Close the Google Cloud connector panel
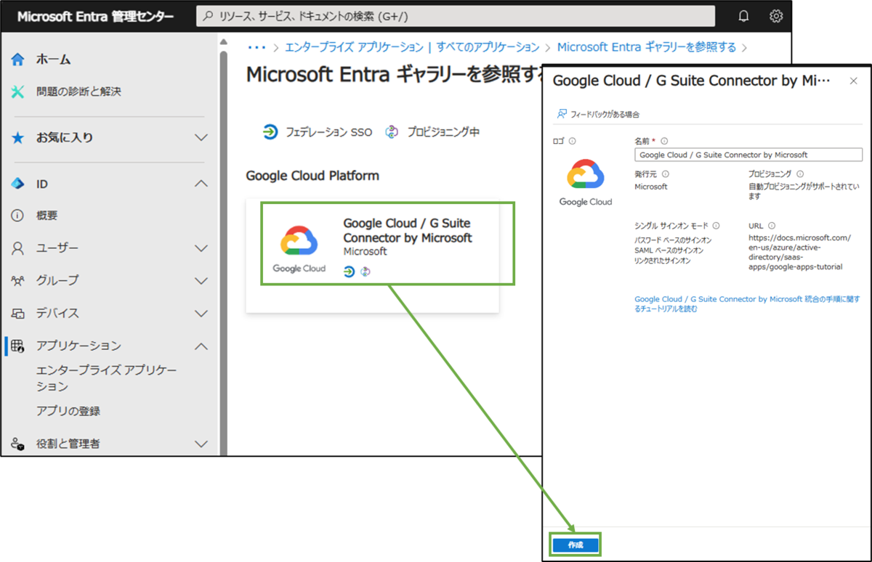 [x=854, y=81]
